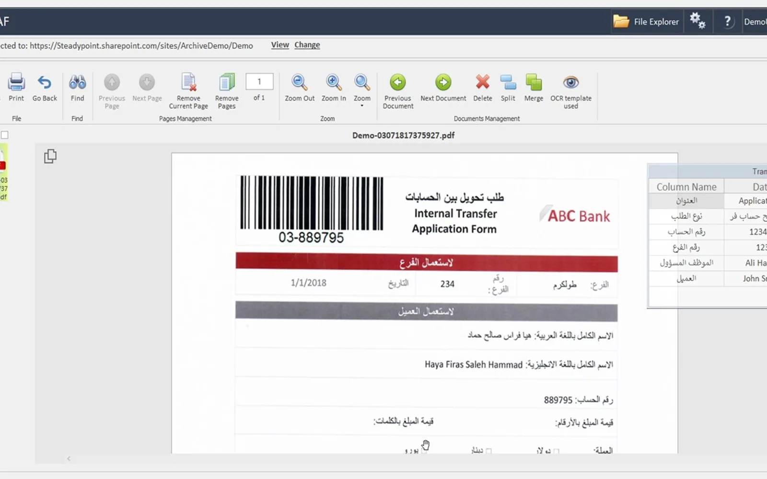
Task: Click the name Haya Firas Saleh Hammad
Action: pyautogui.click(x=474, y=365)
